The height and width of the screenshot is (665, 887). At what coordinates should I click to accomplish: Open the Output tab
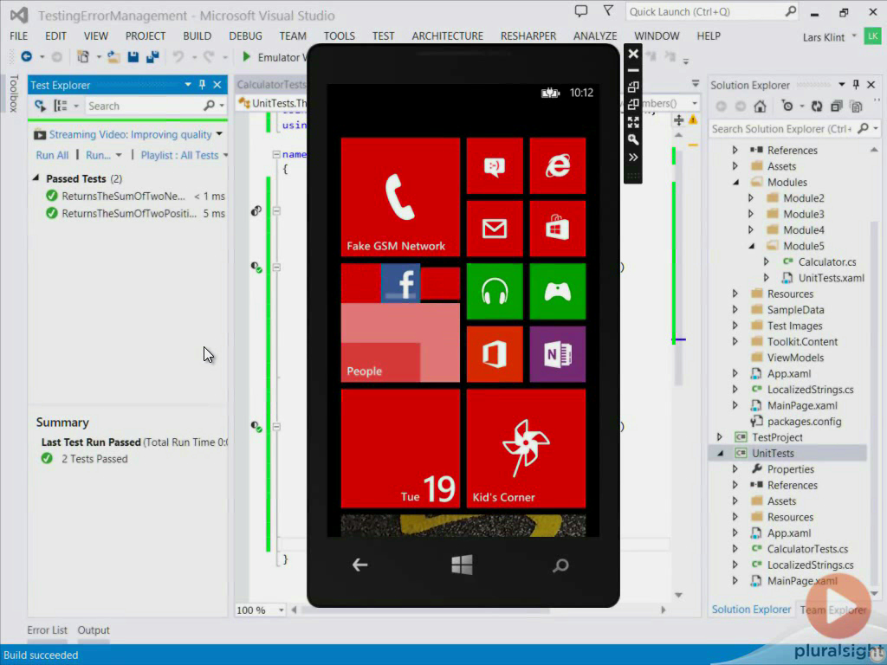94,630
